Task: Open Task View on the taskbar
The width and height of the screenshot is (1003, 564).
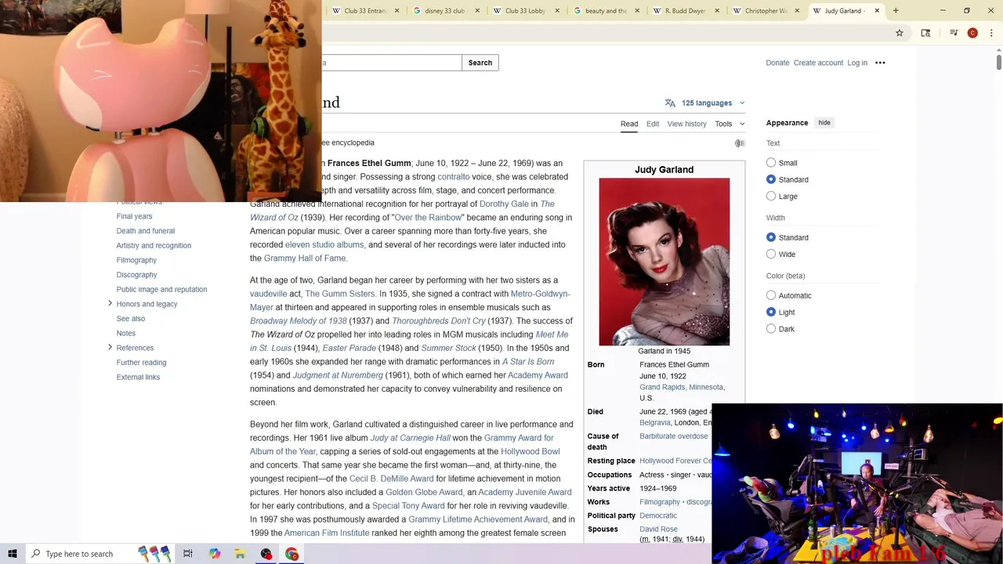Action: (x=188, y=554)
